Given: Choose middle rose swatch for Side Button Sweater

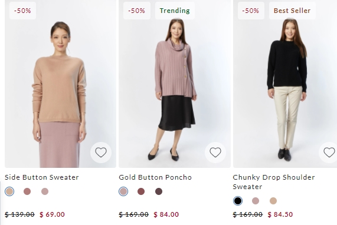Looking at the screenshot, I should pos(27,191).
